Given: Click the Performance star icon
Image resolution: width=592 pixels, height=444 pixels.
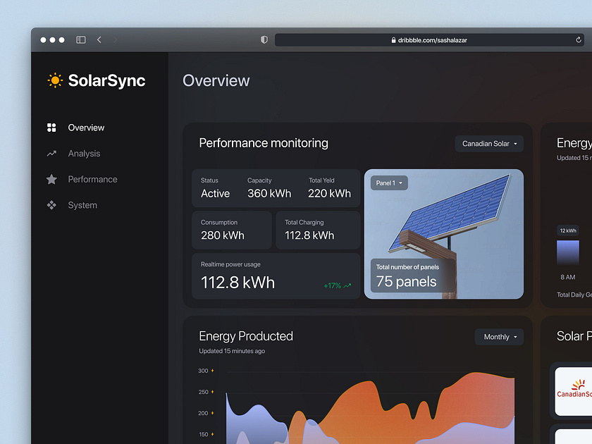Looking at the screenshot, I should [x=51, y=179].
